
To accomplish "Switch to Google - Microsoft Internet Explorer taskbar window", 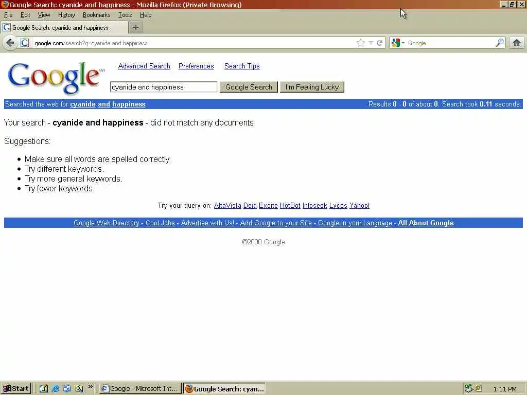I will click(140, 389).
